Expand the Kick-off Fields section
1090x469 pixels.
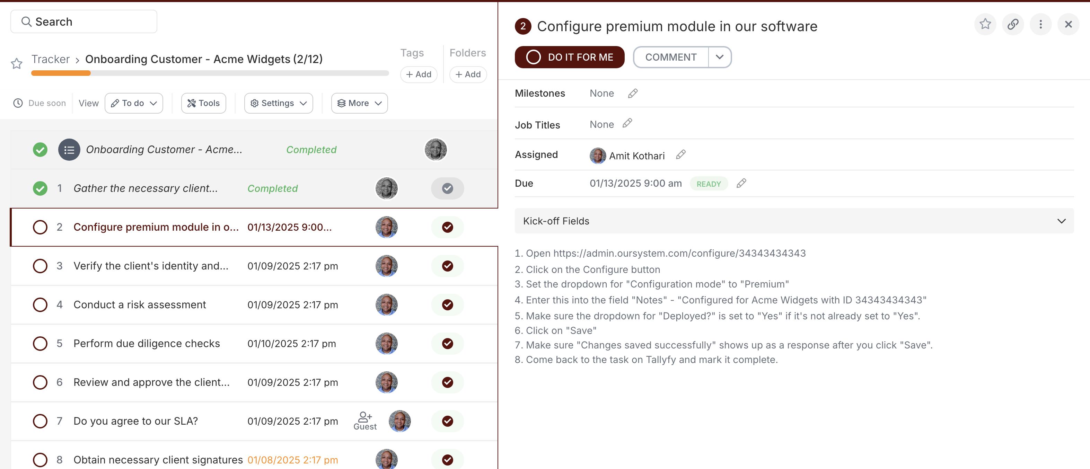click(x=1062, y=220)
